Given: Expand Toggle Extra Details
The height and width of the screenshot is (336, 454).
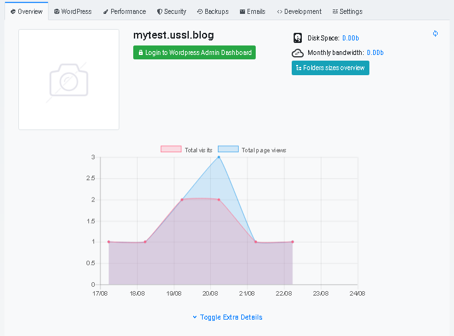Looking at the screenshot, I should point(227,317).
